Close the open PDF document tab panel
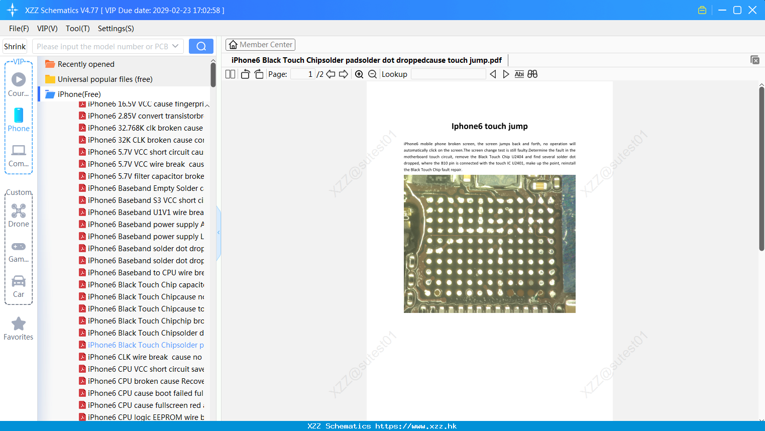The image size is (765, 431). pyautogui.click(x=754, y=60)
